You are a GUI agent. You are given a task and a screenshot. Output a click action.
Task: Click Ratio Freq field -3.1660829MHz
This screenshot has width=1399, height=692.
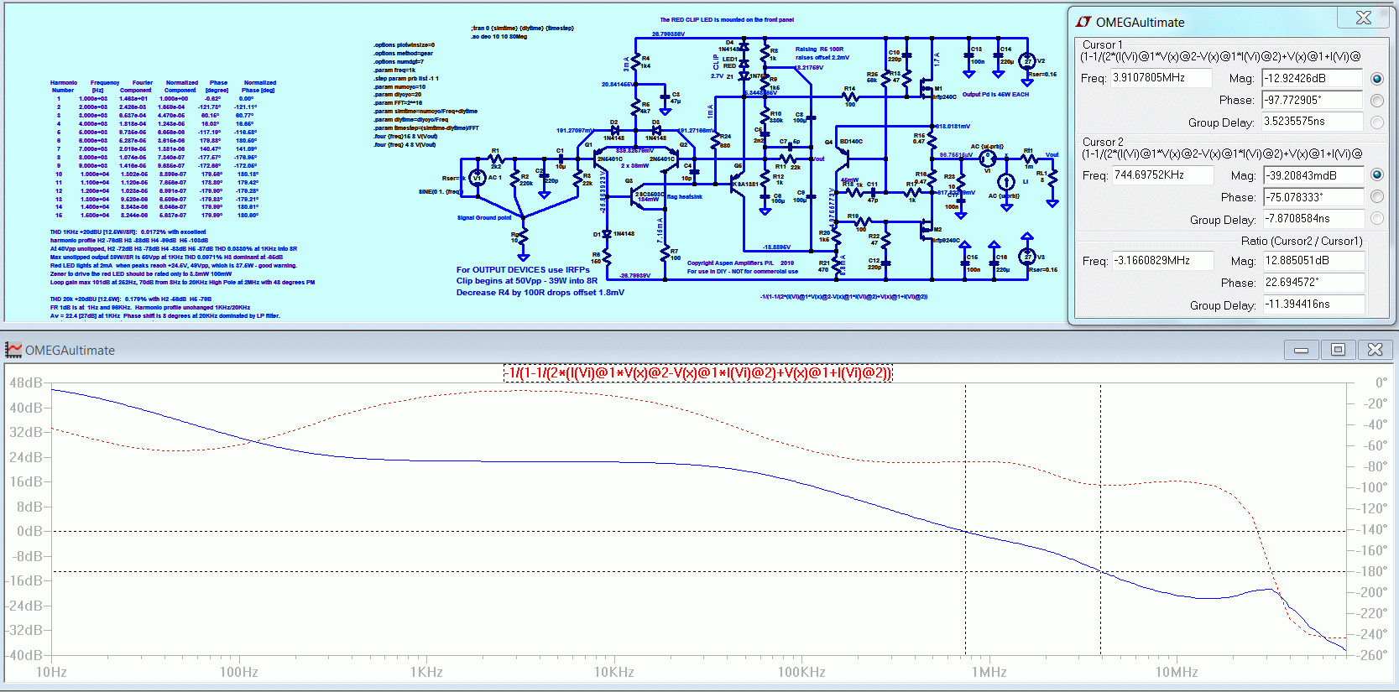1162,261
